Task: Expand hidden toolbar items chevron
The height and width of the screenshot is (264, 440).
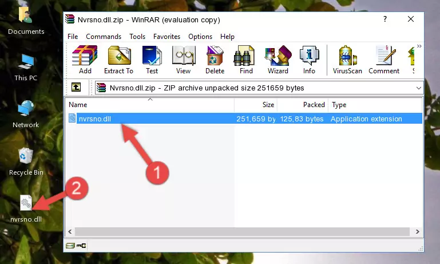Action: pyautogui.click(x=419, y=46)
